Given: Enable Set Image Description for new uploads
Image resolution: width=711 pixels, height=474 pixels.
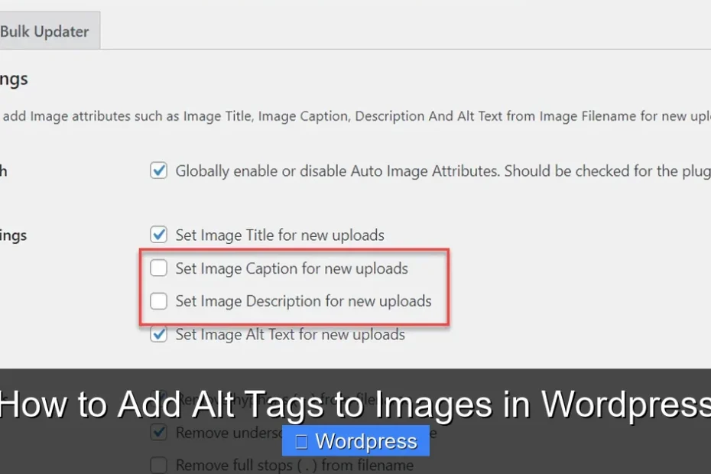Looking at the screenshot, I should click(158, 301).
